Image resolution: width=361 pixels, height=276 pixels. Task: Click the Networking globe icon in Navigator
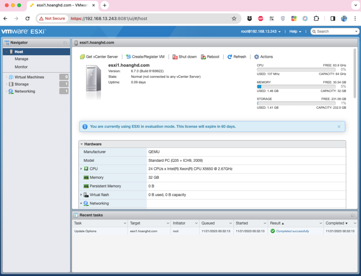click(11, 91)
